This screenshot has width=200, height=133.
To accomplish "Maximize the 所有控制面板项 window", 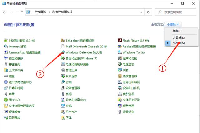I will point(182,3).
